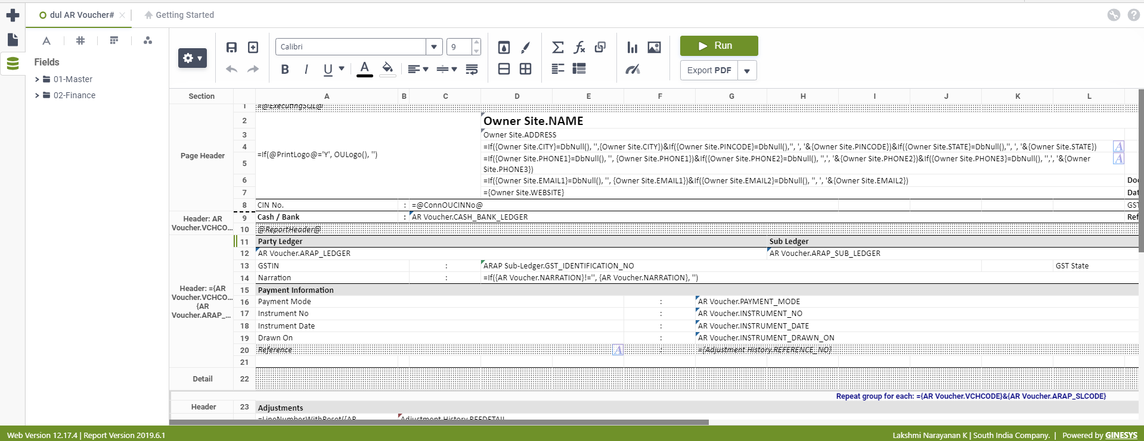Click the cell borders grid icon
Image resolution: width=1144 pixels, height=441 pixels.
point(525,69)
